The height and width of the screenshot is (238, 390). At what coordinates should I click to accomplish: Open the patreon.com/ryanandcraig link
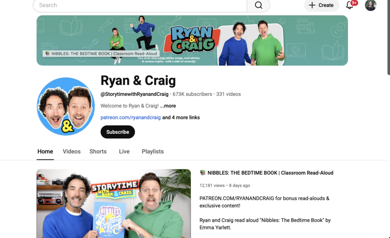tap(130, 117)
